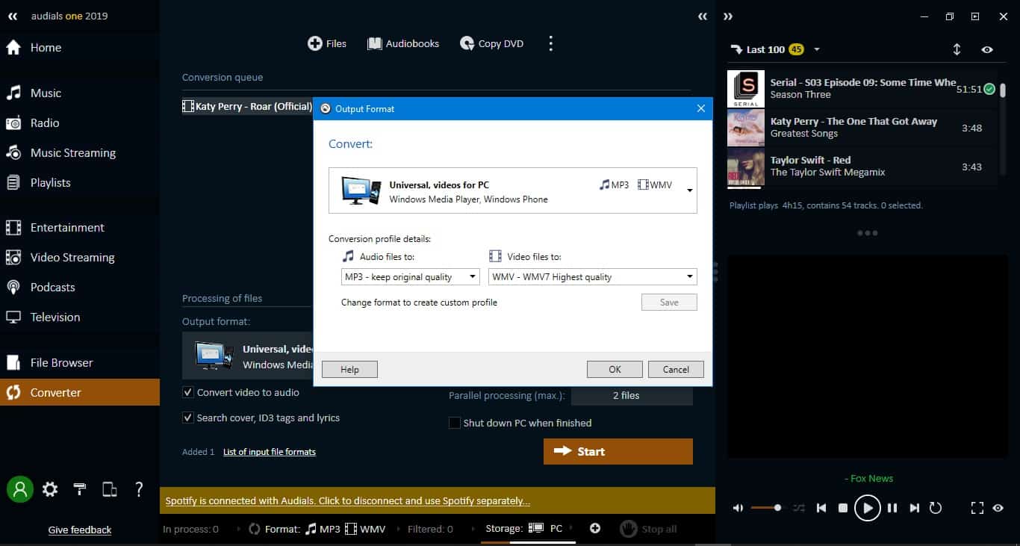
Task: Skip to the previous track
Action: point(821,508)
